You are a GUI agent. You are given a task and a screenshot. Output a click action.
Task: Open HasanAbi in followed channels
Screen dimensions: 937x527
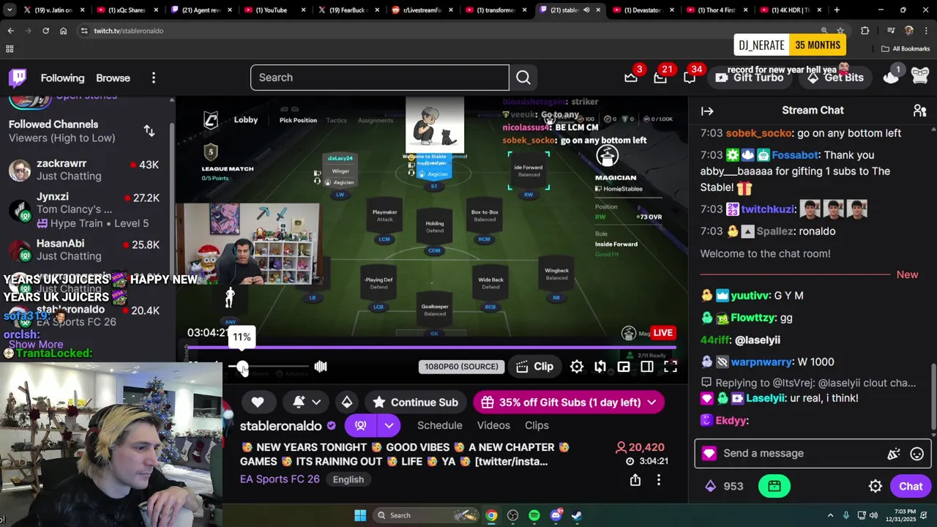pos(86,250)
